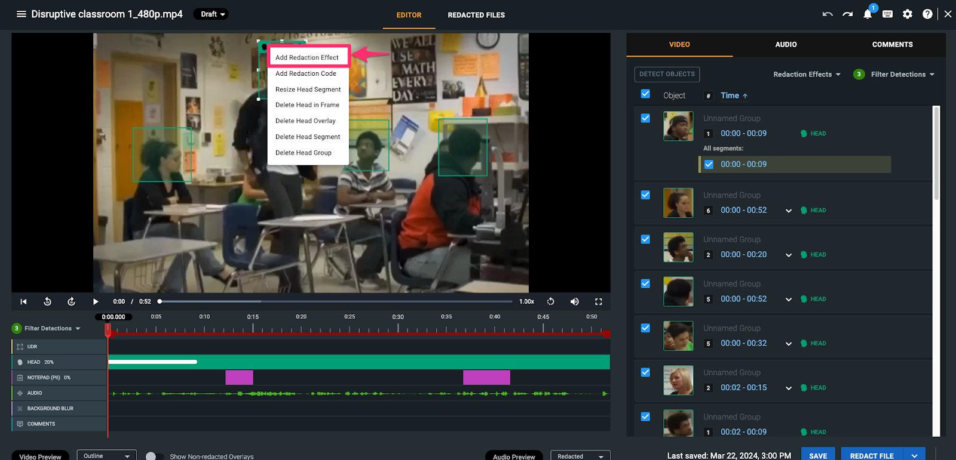The height and width of the screenshot is (460, 956).
Task: Open keyboard shortcuts icon
Action: click(x=887, y=14)
